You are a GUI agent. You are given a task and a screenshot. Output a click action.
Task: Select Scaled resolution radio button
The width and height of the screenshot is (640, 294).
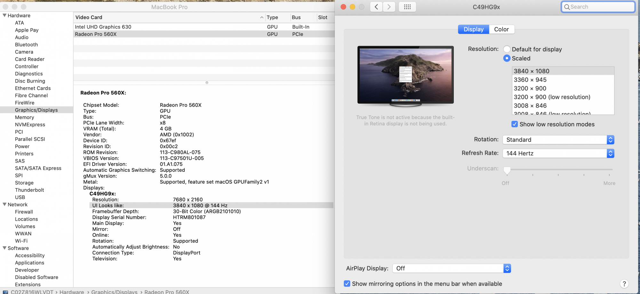pyautogui.click(x=507, y=58)
